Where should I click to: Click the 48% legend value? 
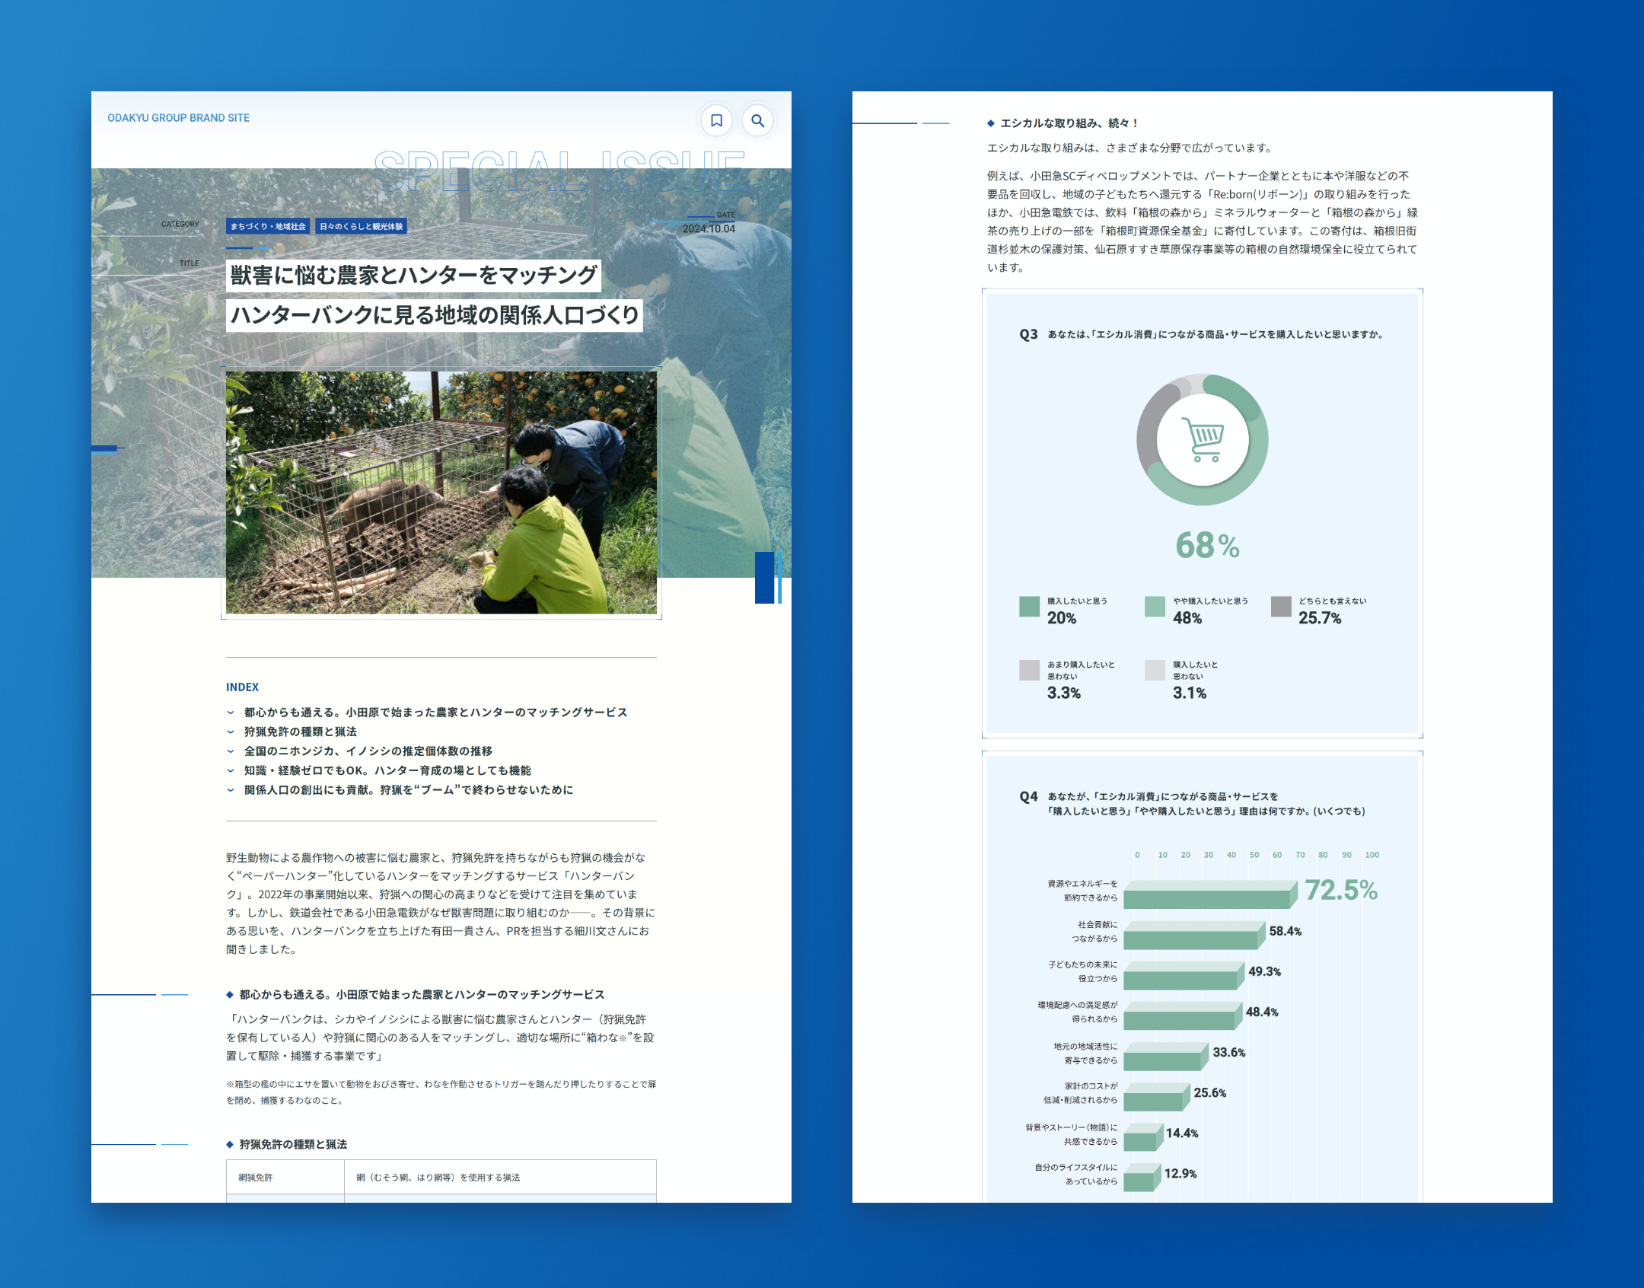coord(1187,618)
